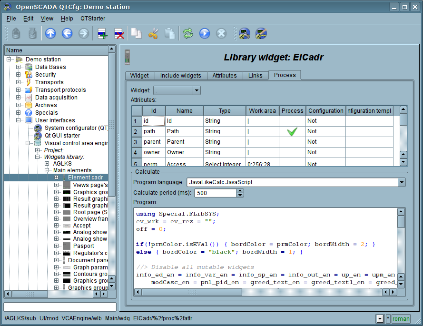Click the delete item toolbar icon

tap(119, 33)
